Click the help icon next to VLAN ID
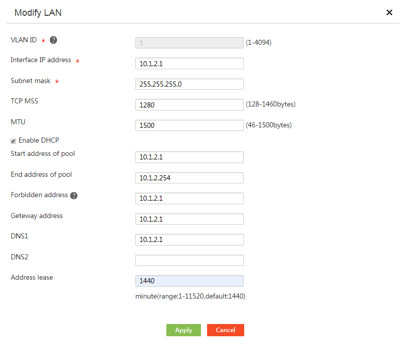 tap(53, 40)
